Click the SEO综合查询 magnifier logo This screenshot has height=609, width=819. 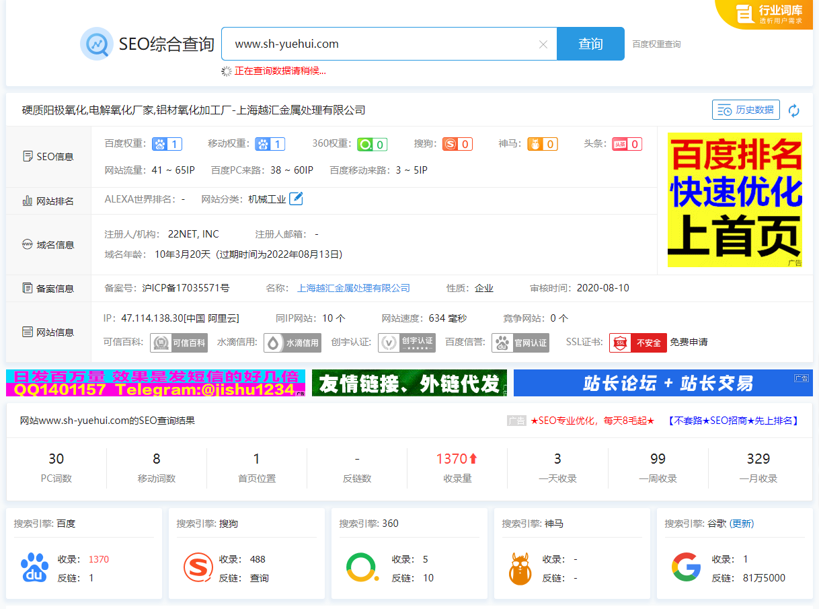click(x=96, y=44)
